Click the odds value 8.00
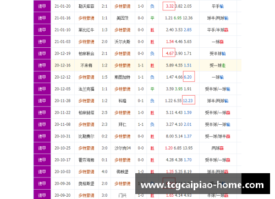 click(x=170, y=136)
